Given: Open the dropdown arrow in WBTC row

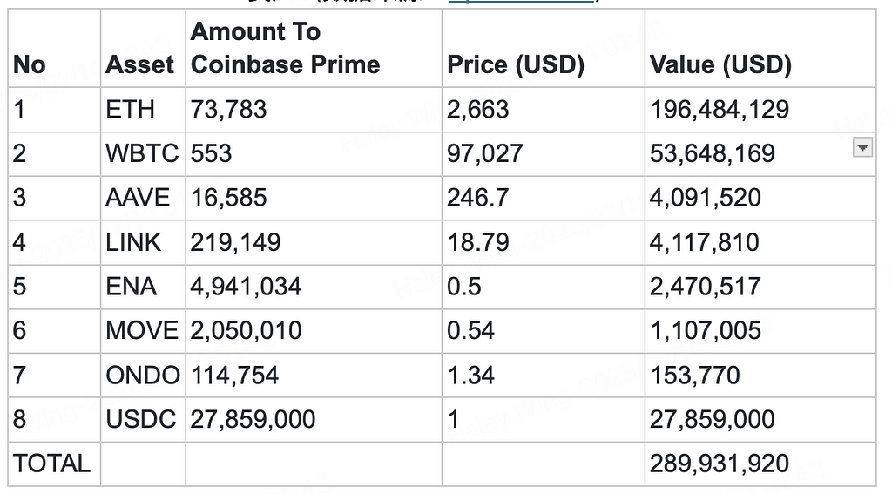Looking at the screenshot, I should point(862,148).
